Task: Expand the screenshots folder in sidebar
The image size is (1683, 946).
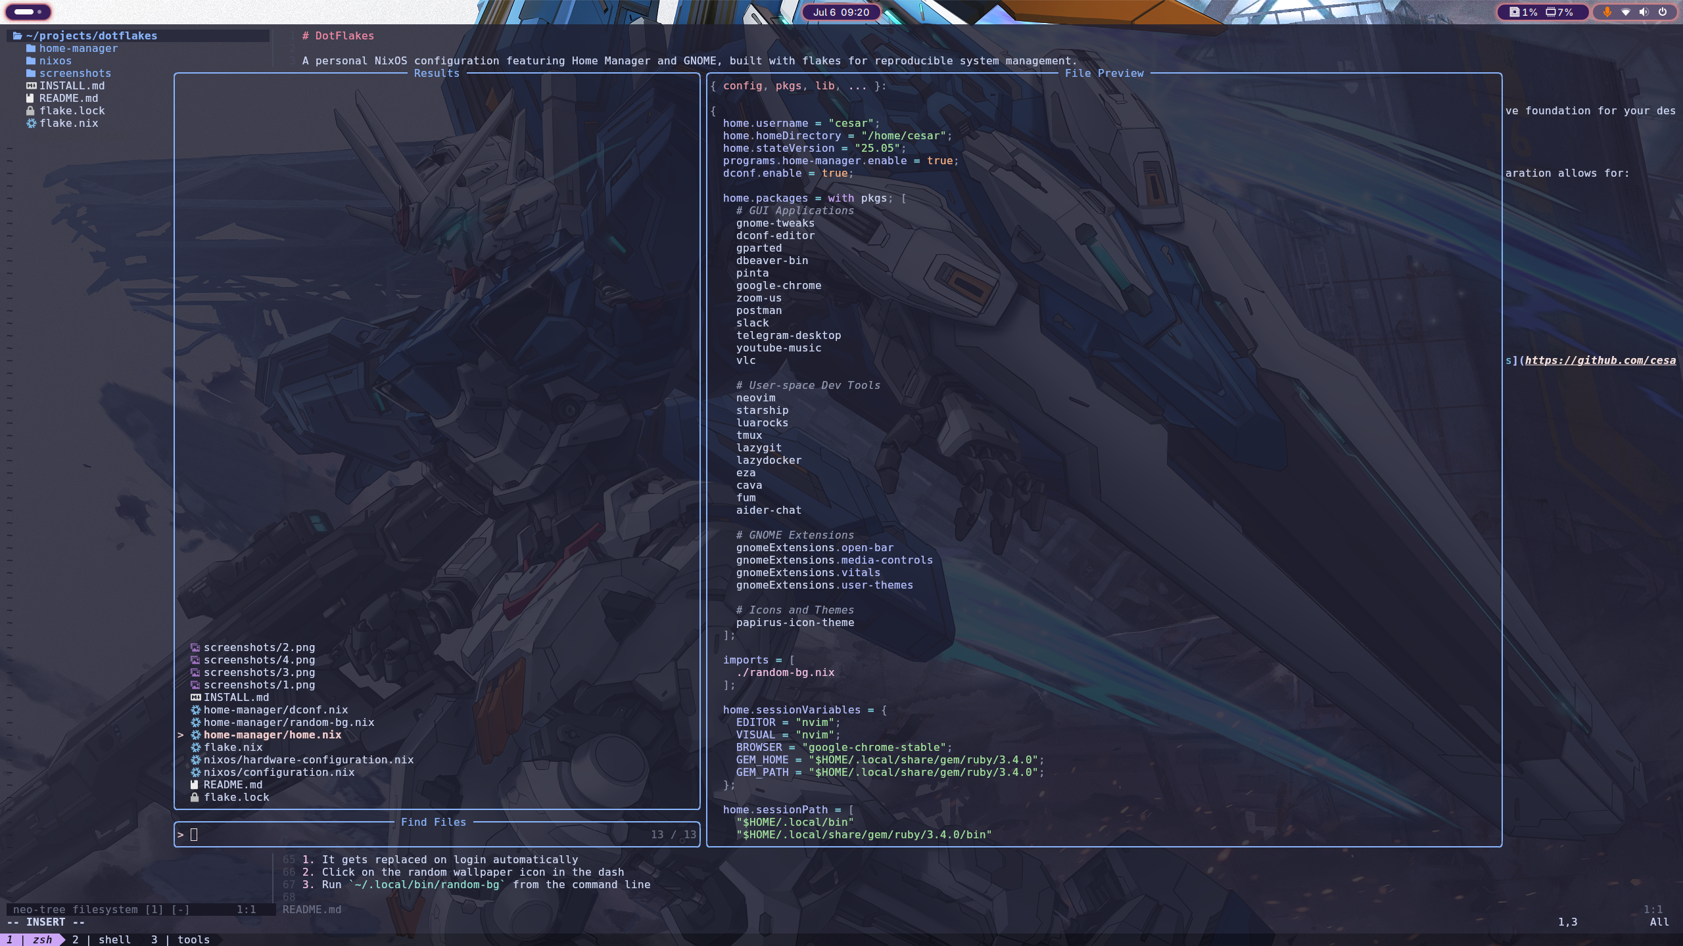Action: (74, 74)
